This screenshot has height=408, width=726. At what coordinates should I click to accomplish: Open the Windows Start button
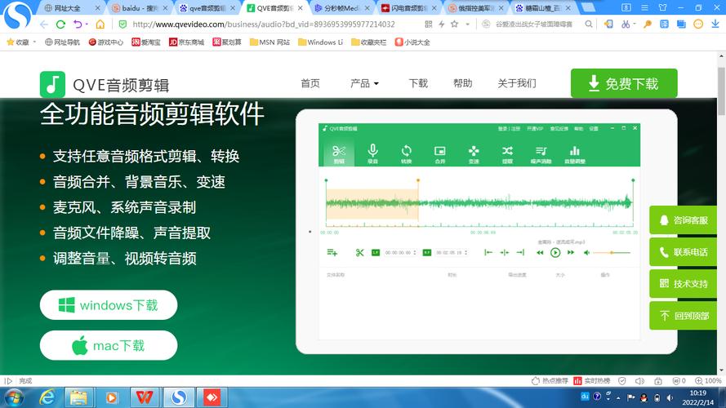(13, 397)
